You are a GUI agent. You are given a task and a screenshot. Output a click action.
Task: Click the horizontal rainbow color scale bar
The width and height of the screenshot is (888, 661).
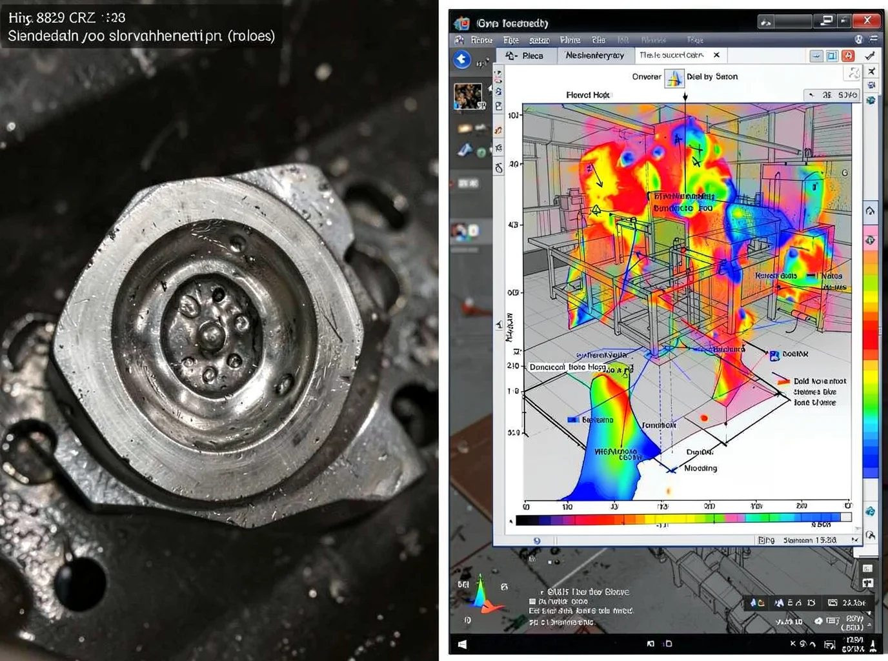point(684,518)
